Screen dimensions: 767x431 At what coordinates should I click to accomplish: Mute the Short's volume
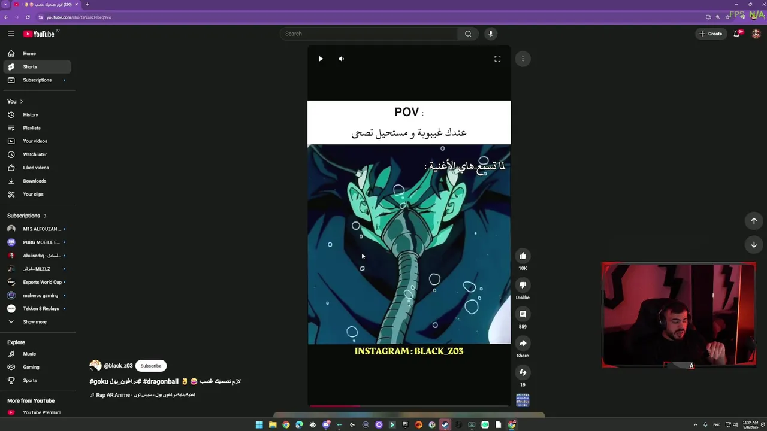pos(341,59)
